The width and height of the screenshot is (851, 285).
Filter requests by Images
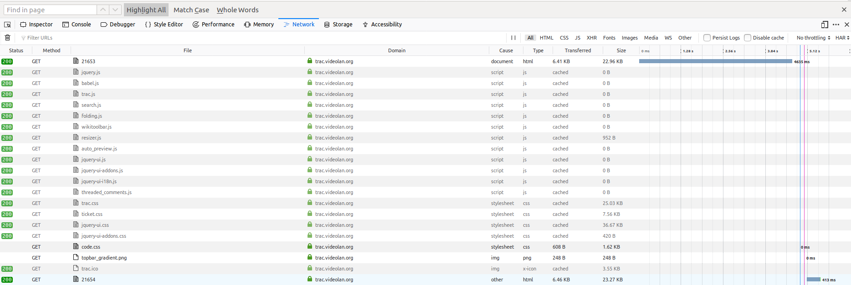click(x=630, y=38)
